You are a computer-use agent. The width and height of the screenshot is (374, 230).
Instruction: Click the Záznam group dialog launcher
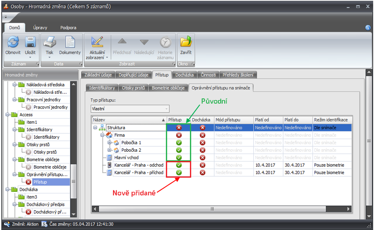click(37, 64)
